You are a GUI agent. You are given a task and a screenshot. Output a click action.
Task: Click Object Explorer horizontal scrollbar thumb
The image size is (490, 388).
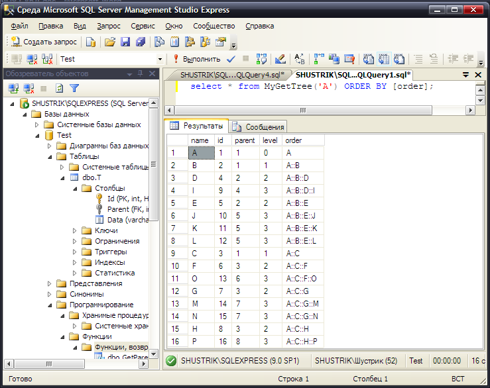tap(49, 364)
